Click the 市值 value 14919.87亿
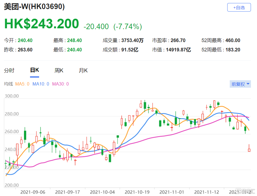Viewport: 257px width, 196px height. 178,49
